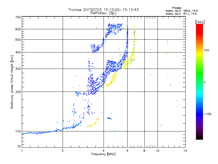Select the 'RwPretec (8p)' subtitle text
Screen dimensions: 218x164
pos(103,13)
